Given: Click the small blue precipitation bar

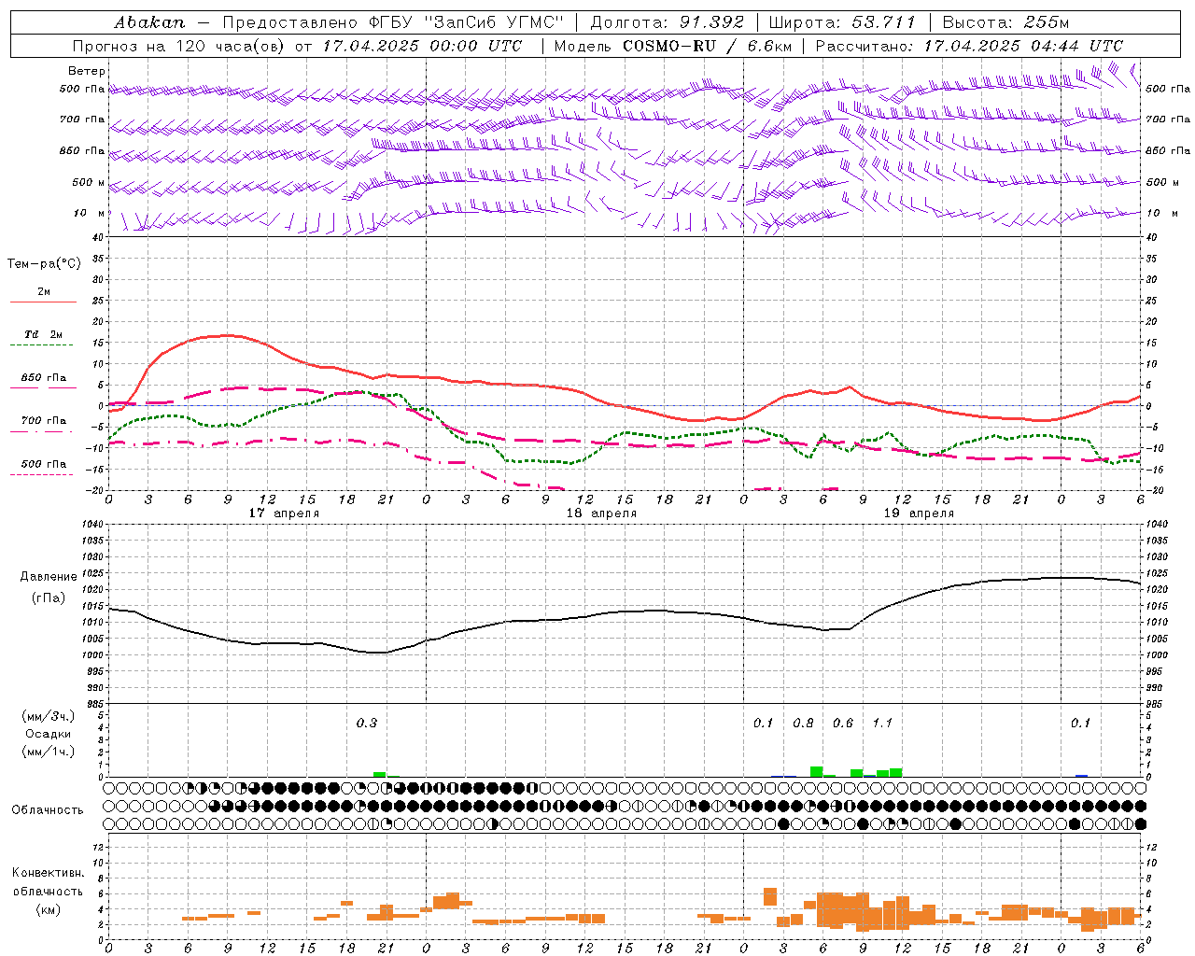Looking at the screenshot, I should 1081,775.
